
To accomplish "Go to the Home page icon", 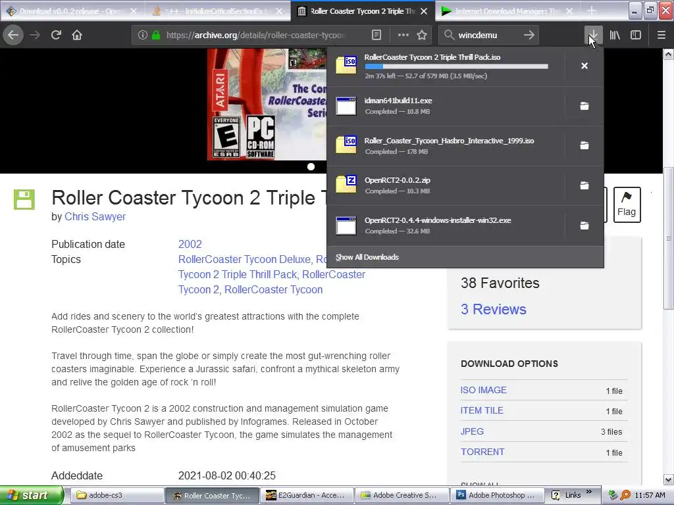I will click(77, 35).
